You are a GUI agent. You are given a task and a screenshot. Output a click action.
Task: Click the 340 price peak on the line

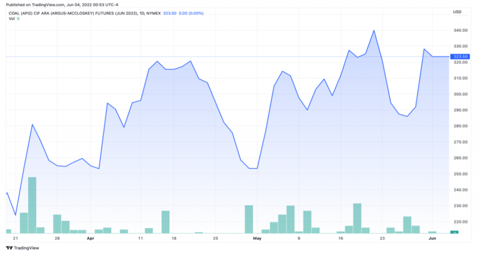click(x=374, y=30)
